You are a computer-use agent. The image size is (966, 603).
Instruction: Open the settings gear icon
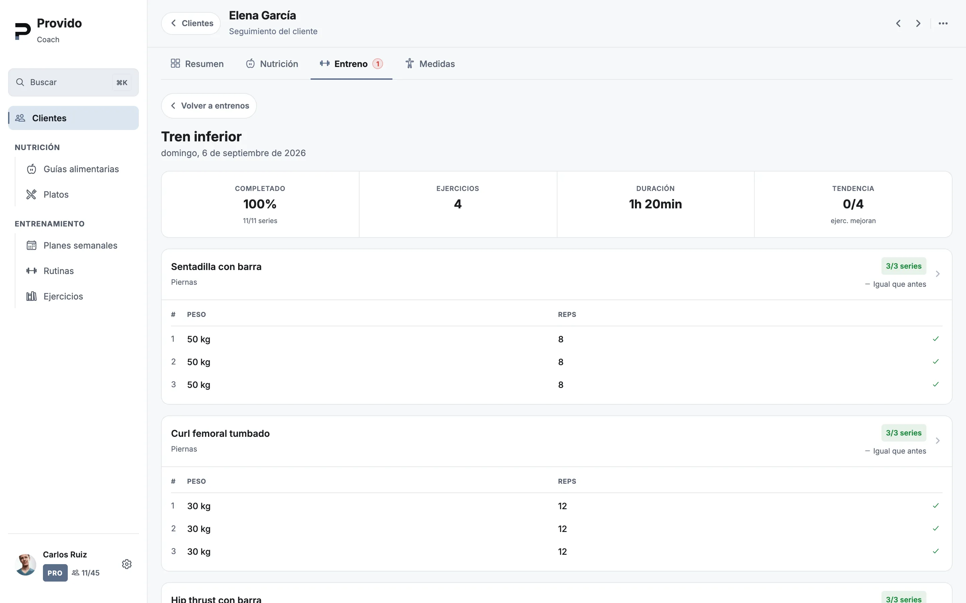(x=127, y=564)
